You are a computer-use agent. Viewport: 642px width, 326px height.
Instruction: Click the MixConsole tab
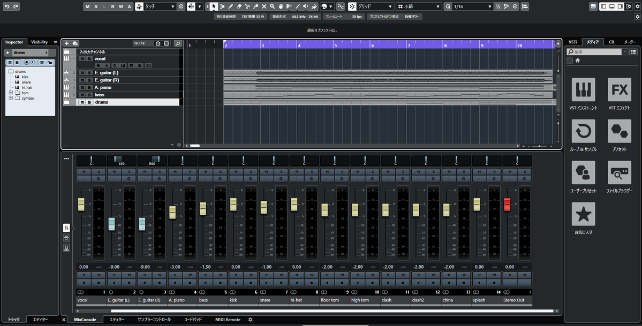click(85, 320)
